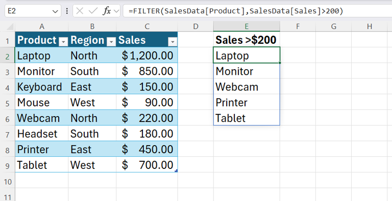
Task: Select the $450.00 sales cell
Action: click(x=147, y=149)
